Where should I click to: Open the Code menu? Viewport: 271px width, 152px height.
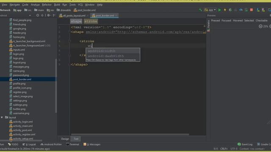pyautogui.click(x=25, y=5)
